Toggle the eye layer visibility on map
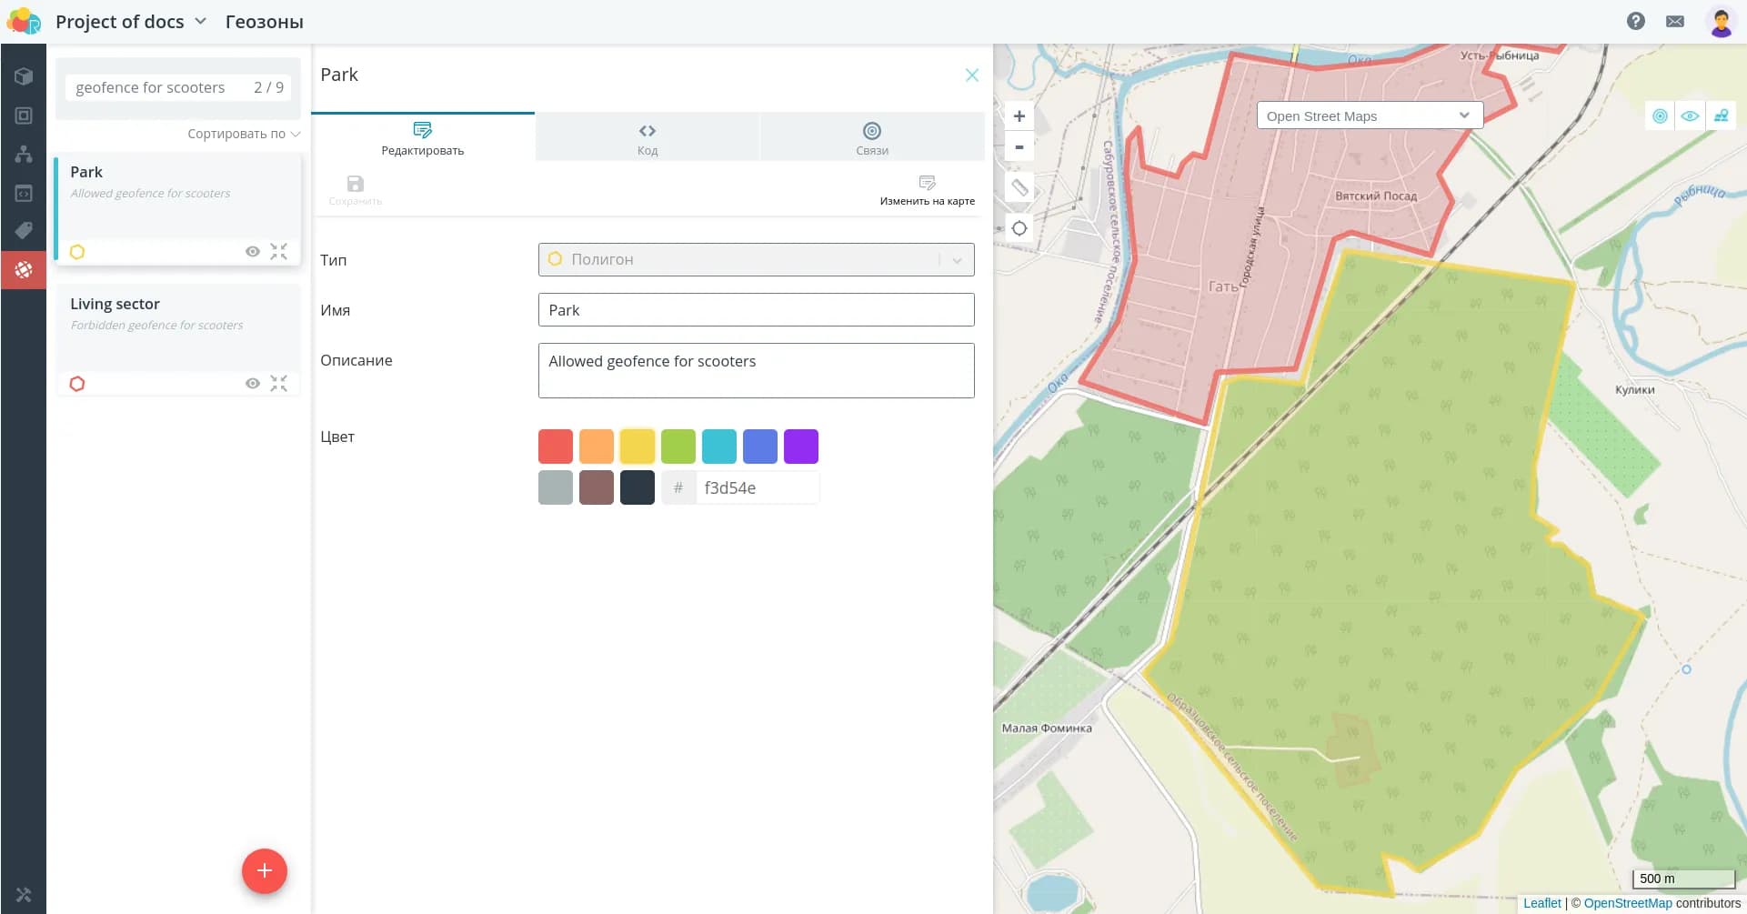The height and width of the screenshot is (914, 1747). [x=1690, y=116]
